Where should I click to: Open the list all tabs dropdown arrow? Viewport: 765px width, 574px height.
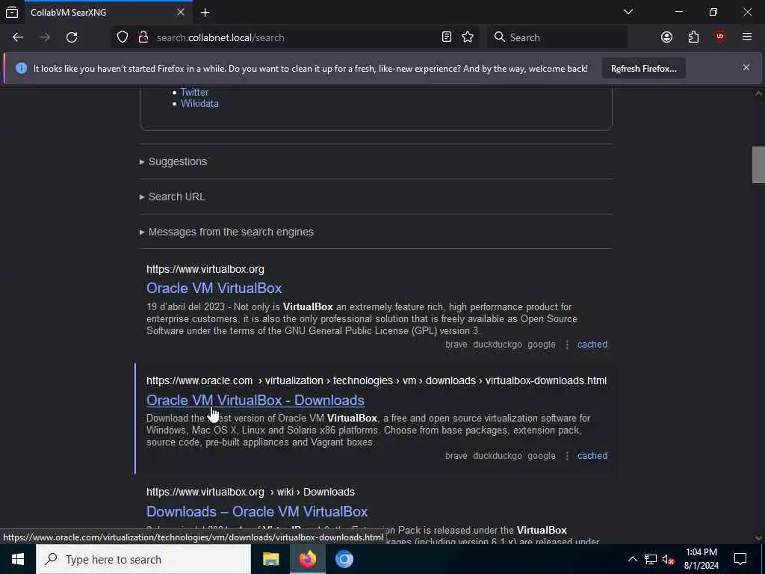pyautogui.click(x=628, y=12)
